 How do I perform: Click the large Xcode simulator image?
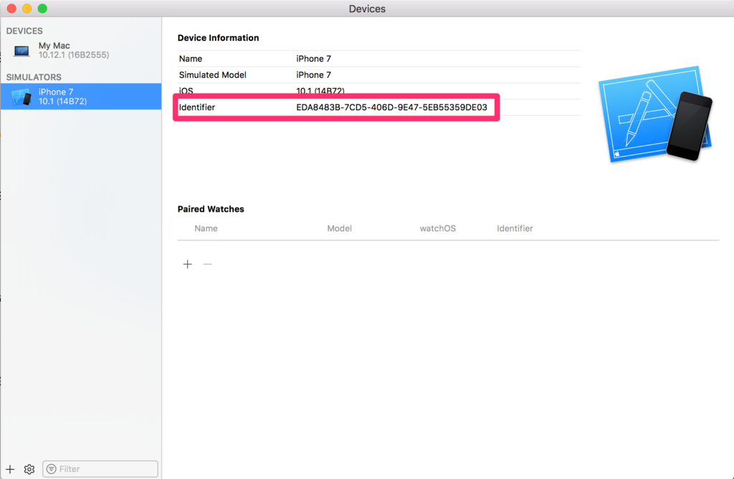point(655,115)
